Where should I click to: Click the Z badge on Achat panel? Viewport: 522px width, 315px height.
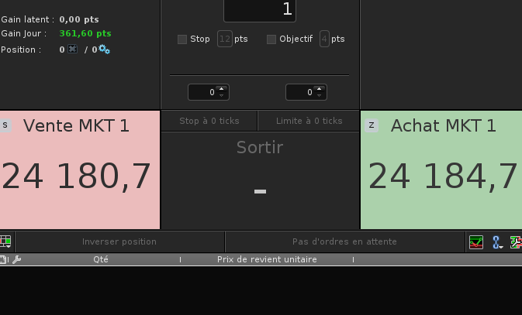point(372,125)
